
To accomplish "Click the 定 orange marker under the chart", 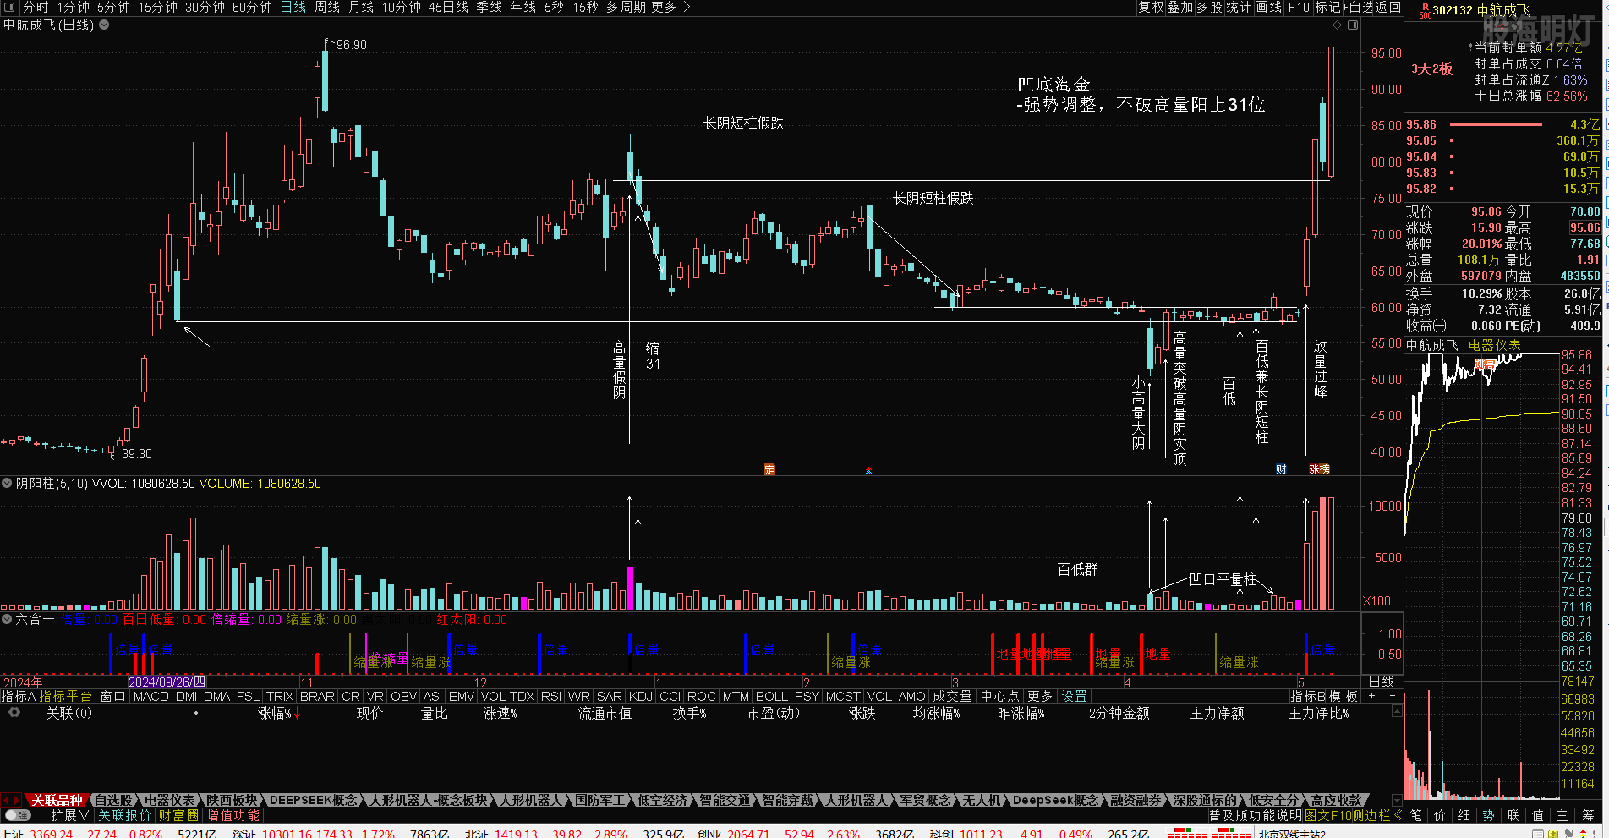I will [x=769, y=469].
